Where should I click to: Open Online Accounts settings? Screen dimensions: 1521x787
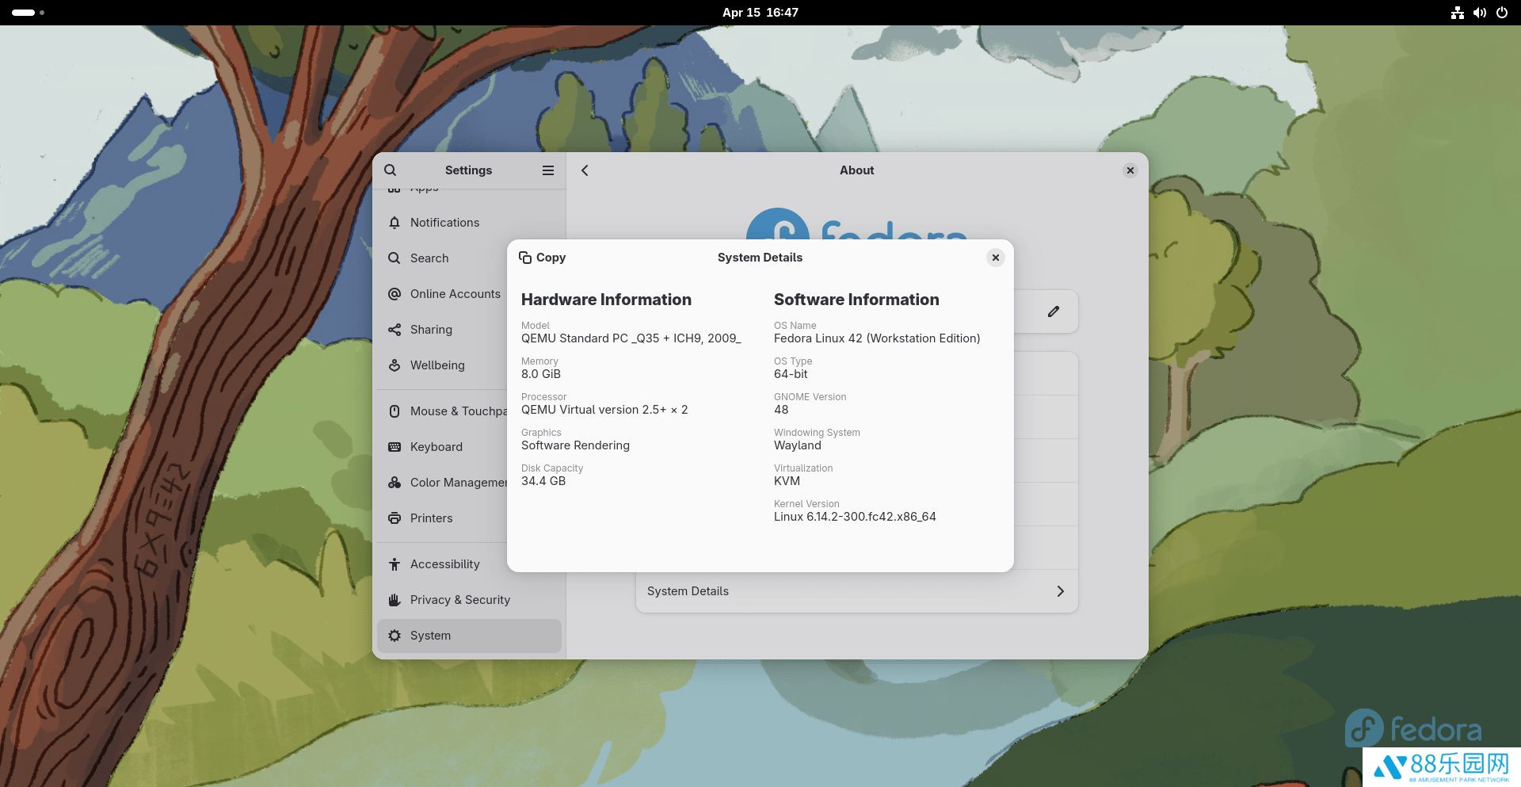click(x=455, y=294)
